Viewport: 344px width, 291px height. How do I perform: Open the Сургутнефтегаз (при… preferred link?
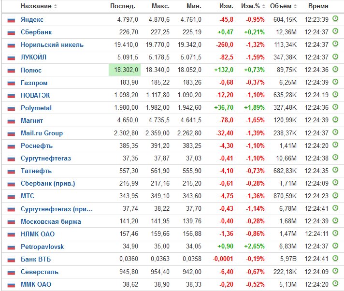(57, 209)
